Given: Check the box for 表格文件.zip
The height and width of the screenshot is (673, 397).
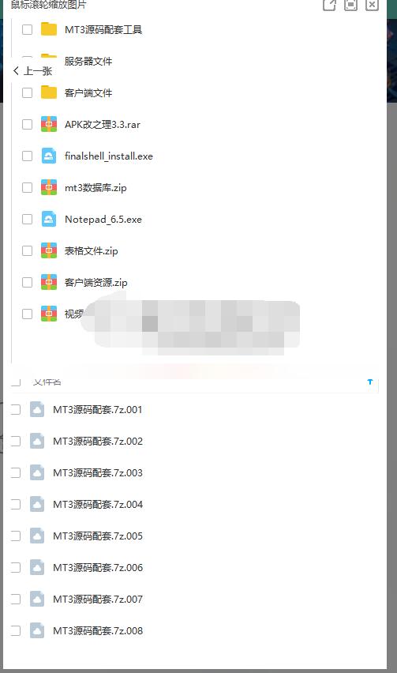Looking at the screenshot, I should (x=27, y=250).
